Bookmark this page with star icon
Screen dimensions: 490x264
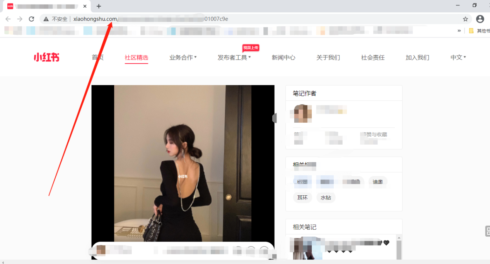coord(466,19)
